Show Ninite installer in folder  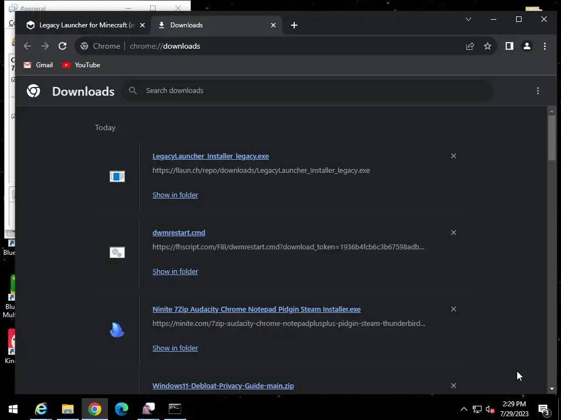[x=175, y=348]
